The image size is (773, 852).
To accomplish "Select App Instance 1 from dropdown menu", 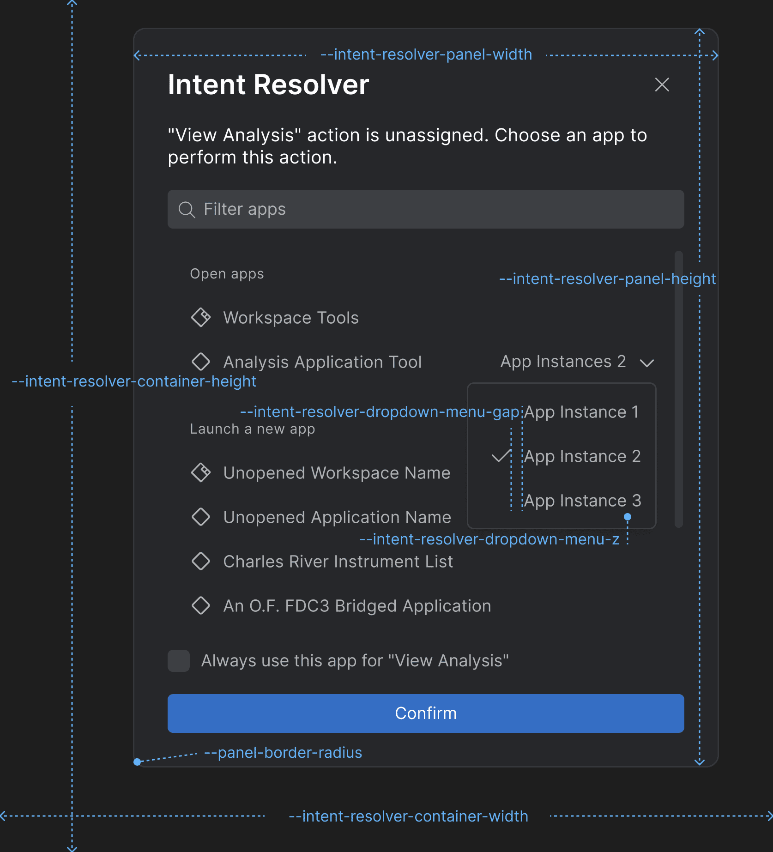I will click(x=581, y=412).
